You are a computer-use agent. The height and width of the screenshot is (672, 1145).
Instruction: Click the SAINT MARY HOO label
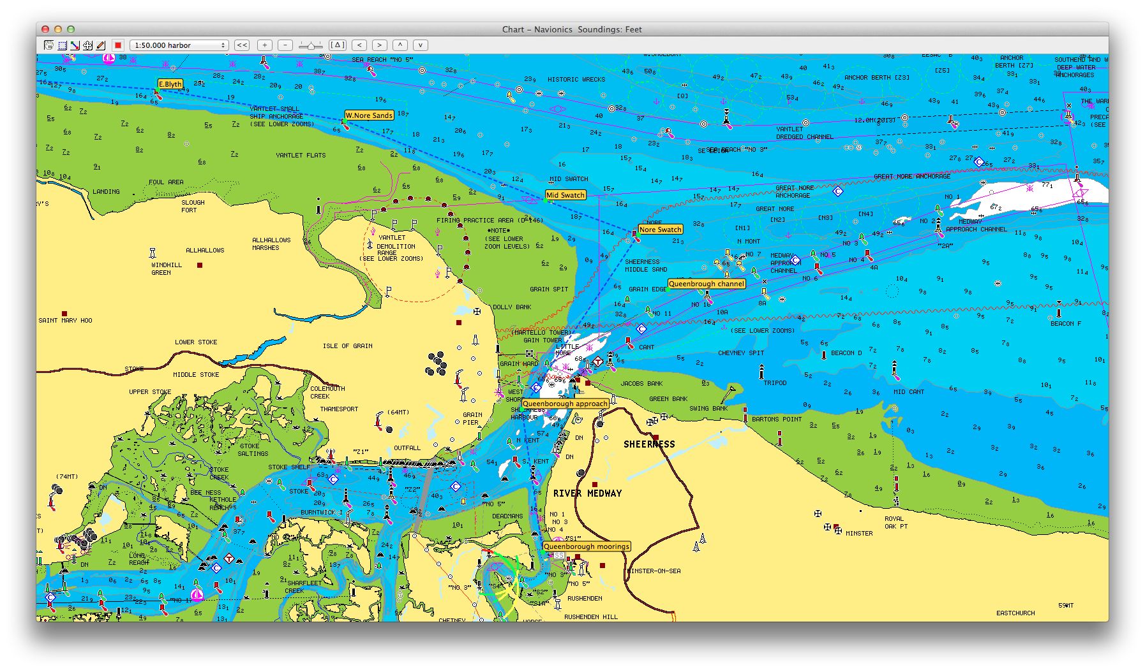[65, 321]
